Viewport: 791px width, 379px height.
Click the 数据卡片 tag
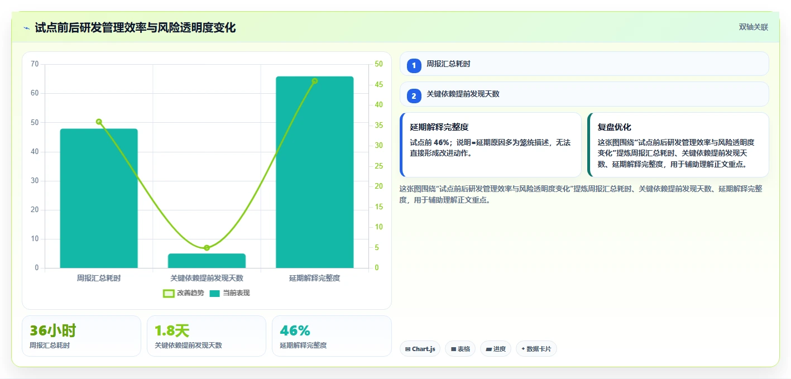pos(536,349)
